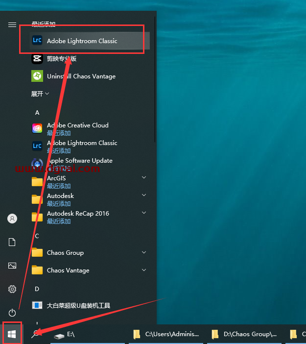306x344 pixels.
Task: Click the letter D section header
Action: 37,289
